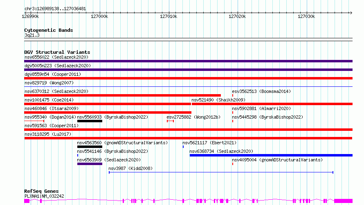Select nsv3987 (Kidd2008) label
This screenshot has width=364, height=205.
(x=131, y=168)
